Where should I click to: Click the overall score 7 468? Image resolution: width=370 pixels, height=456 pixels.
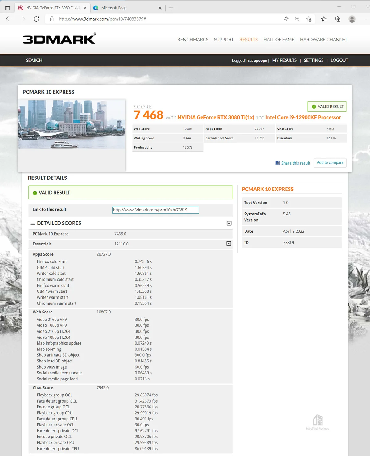[148, 115]
